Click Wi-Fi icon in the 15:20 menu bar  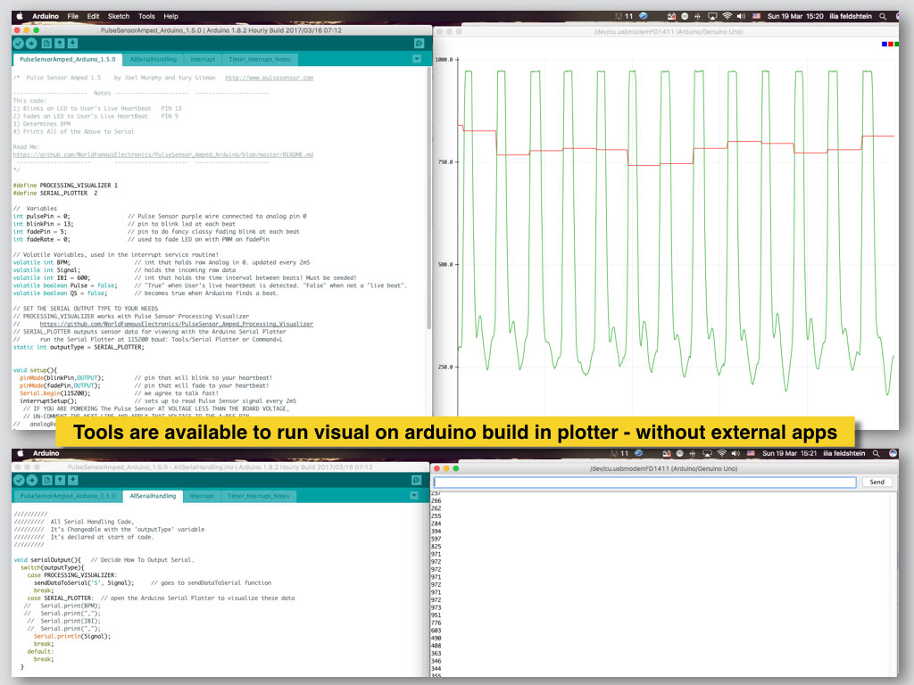point(727,16)
